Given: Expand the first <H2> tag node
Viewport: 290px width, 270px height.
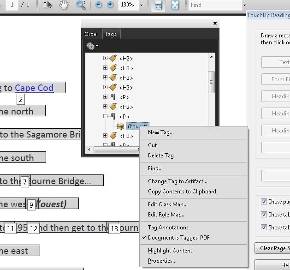Looking at the screenshot, I should click(105, 59).
